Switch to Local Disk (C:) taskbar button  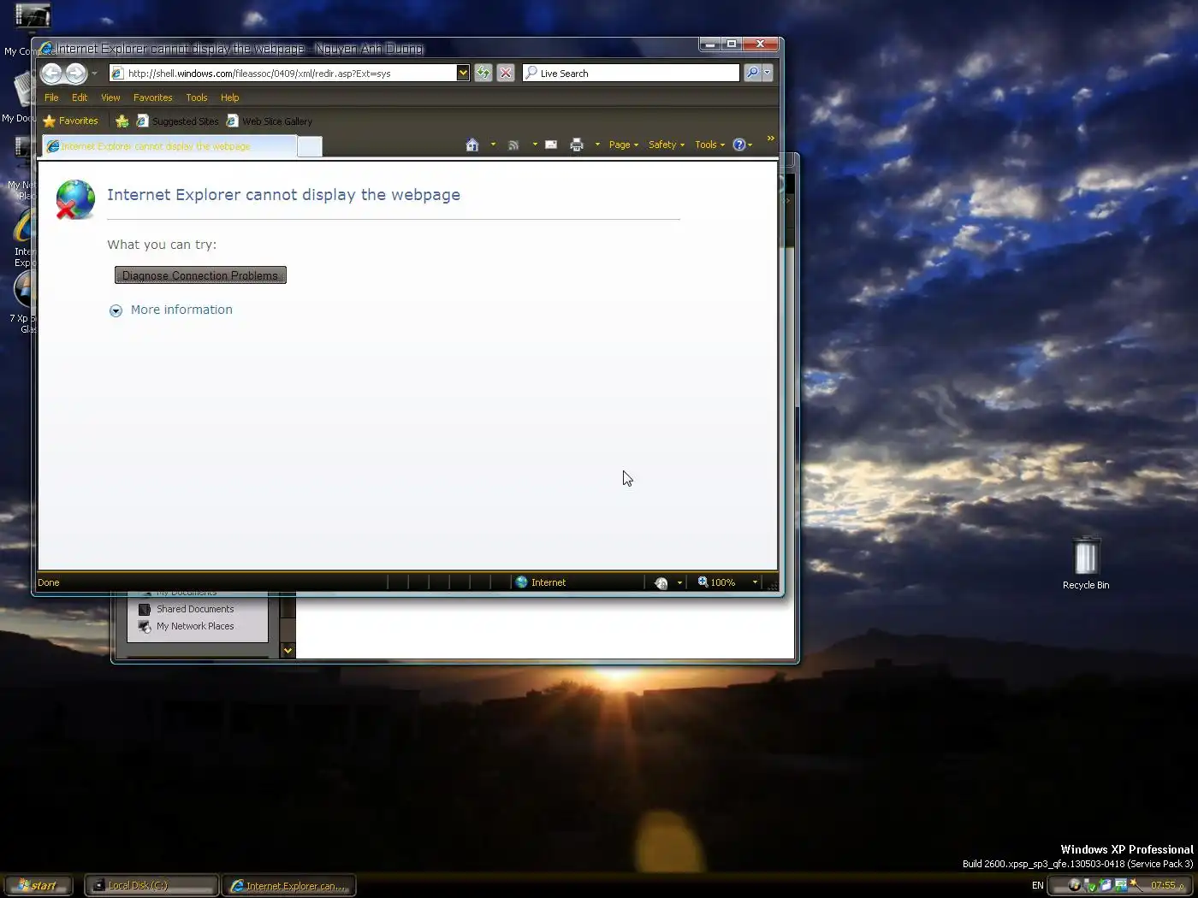[151, 886]
